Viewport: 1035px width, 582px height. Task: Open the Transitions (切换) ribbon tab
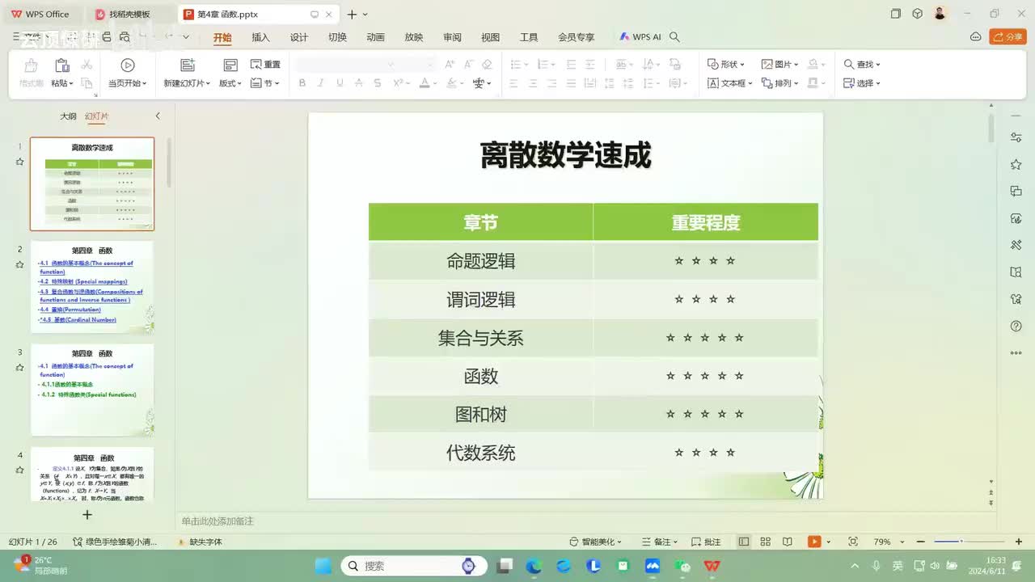[x=337, y=37]
